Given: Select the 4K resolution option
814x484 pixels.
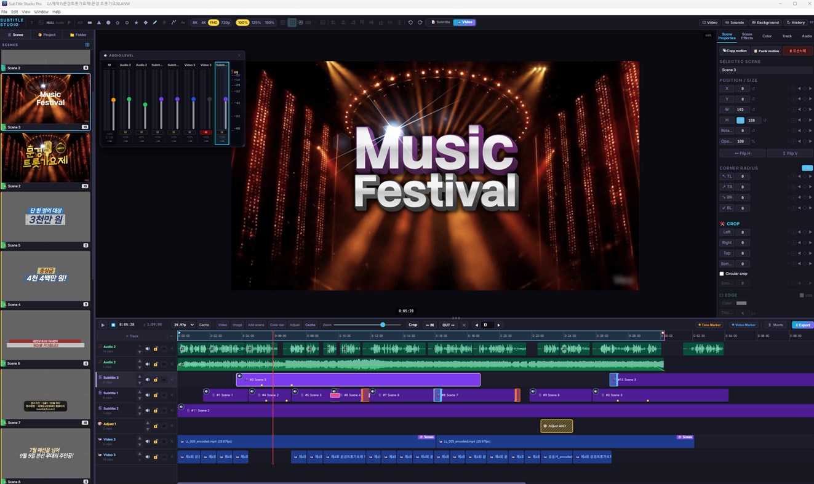Looking at the screenshot, I should (x=204, y=22).
